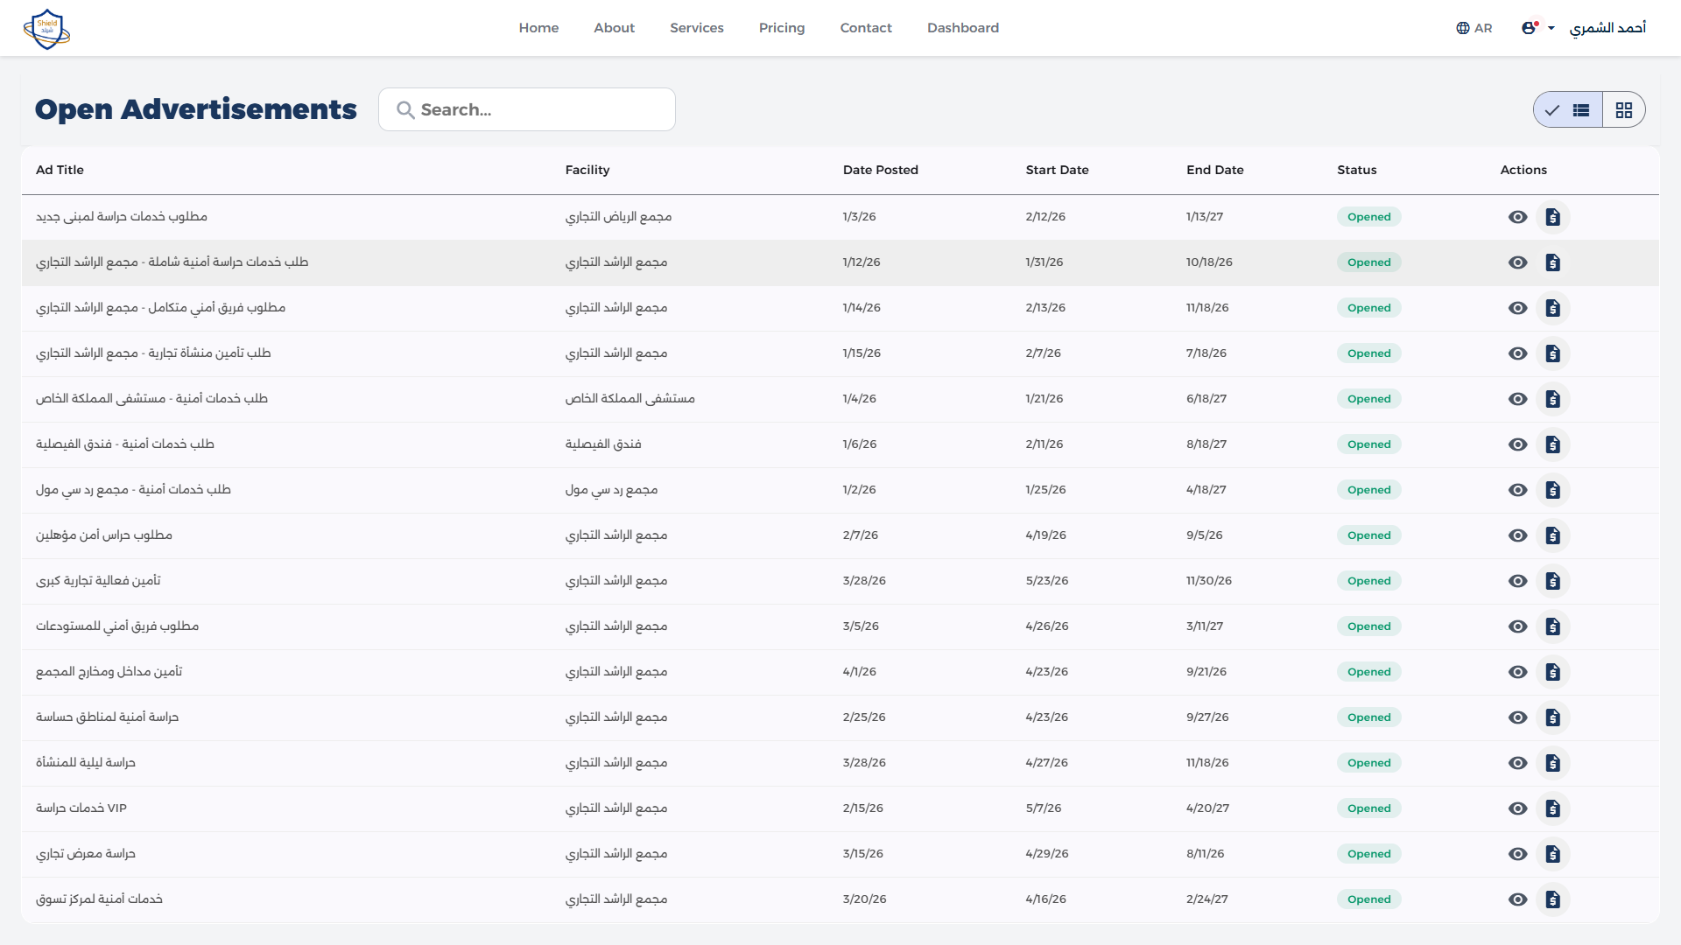Viewport: 1681px width, 945px height.
Task: Click the eye icon on the Faisaliah hotel row
Action: point(1518,444)
